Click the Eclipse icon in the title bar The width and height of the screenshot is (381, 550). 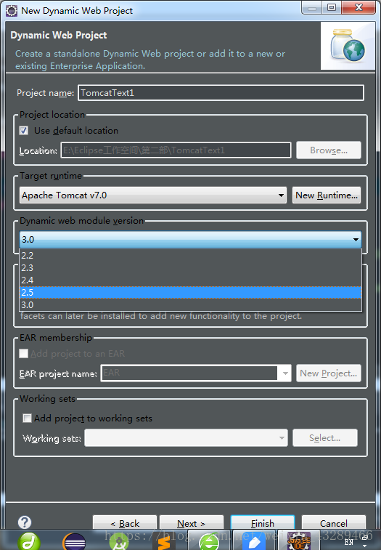(12, 11)
